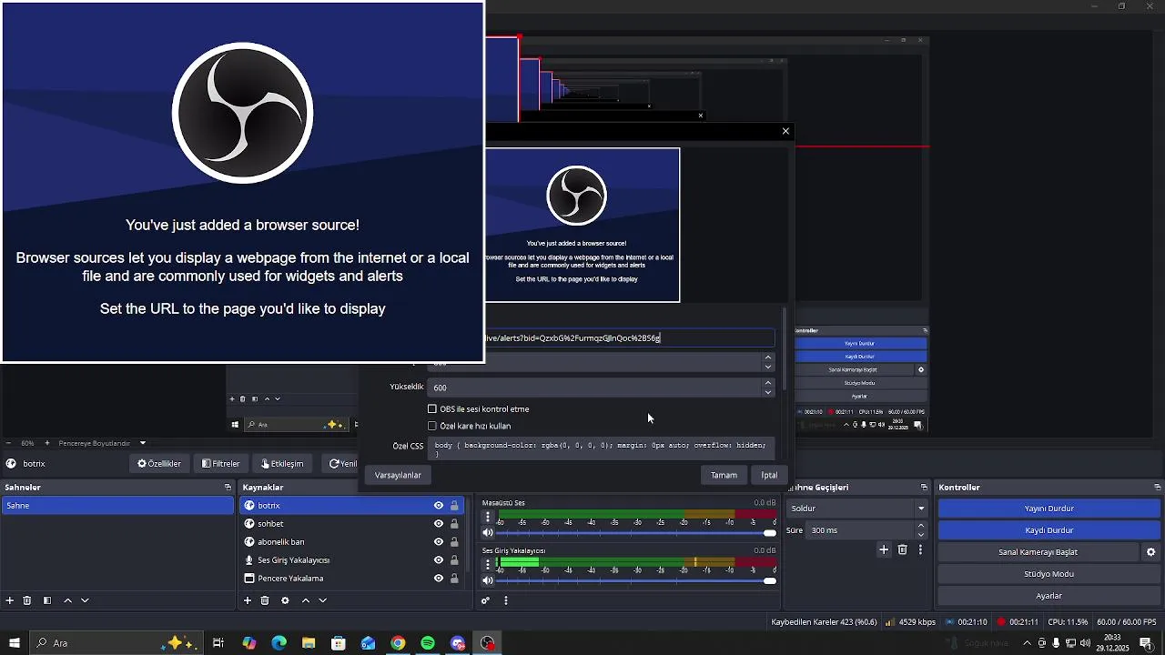The height and width of the screenshot is (655, 1165).
Task: Open audio mixer three-dot menu at bottom
Action: [506, 600]
